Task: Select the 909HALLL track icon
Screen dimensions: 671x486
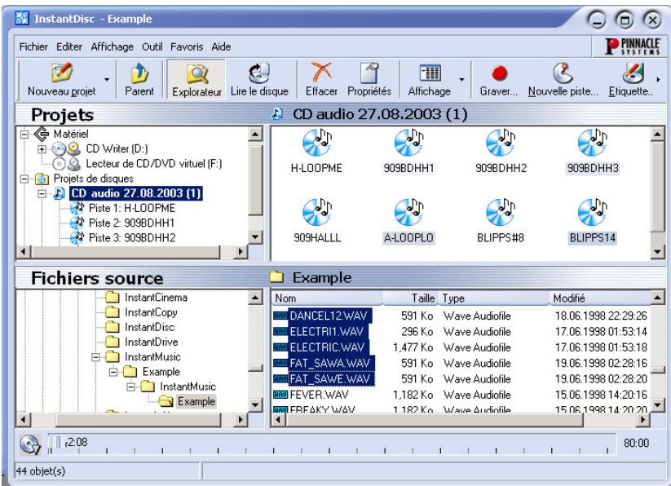Action: pyautogui.click(x=317, y=213)
